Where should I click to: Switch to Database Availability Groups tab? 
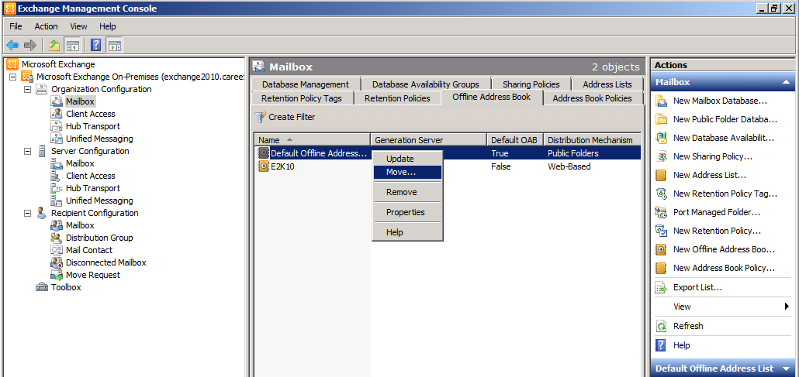[x=426, y=84]
